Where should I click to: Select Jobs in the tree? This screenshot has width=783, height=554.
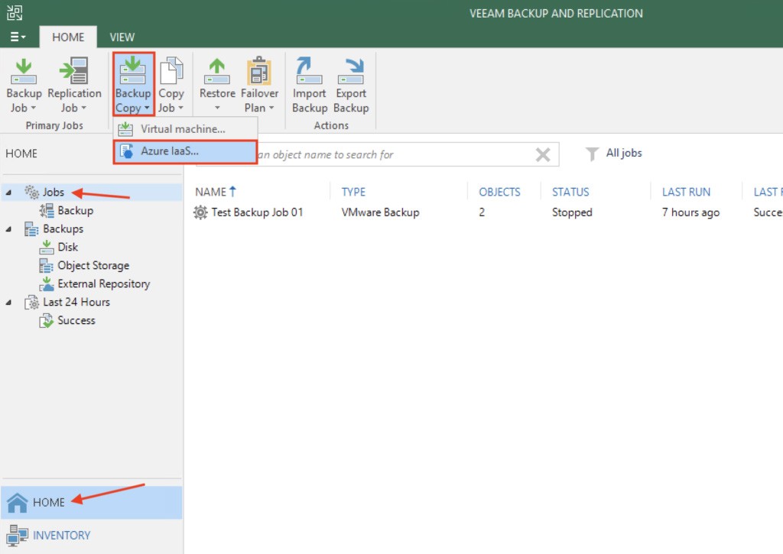click(54, 192)
